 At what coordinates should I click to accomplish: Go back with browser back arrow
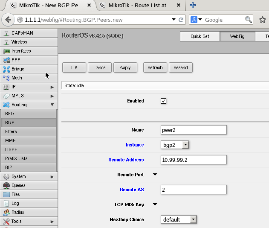click(8, 20)
